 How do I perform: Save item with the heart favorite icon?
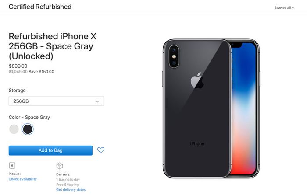[101, 150]
